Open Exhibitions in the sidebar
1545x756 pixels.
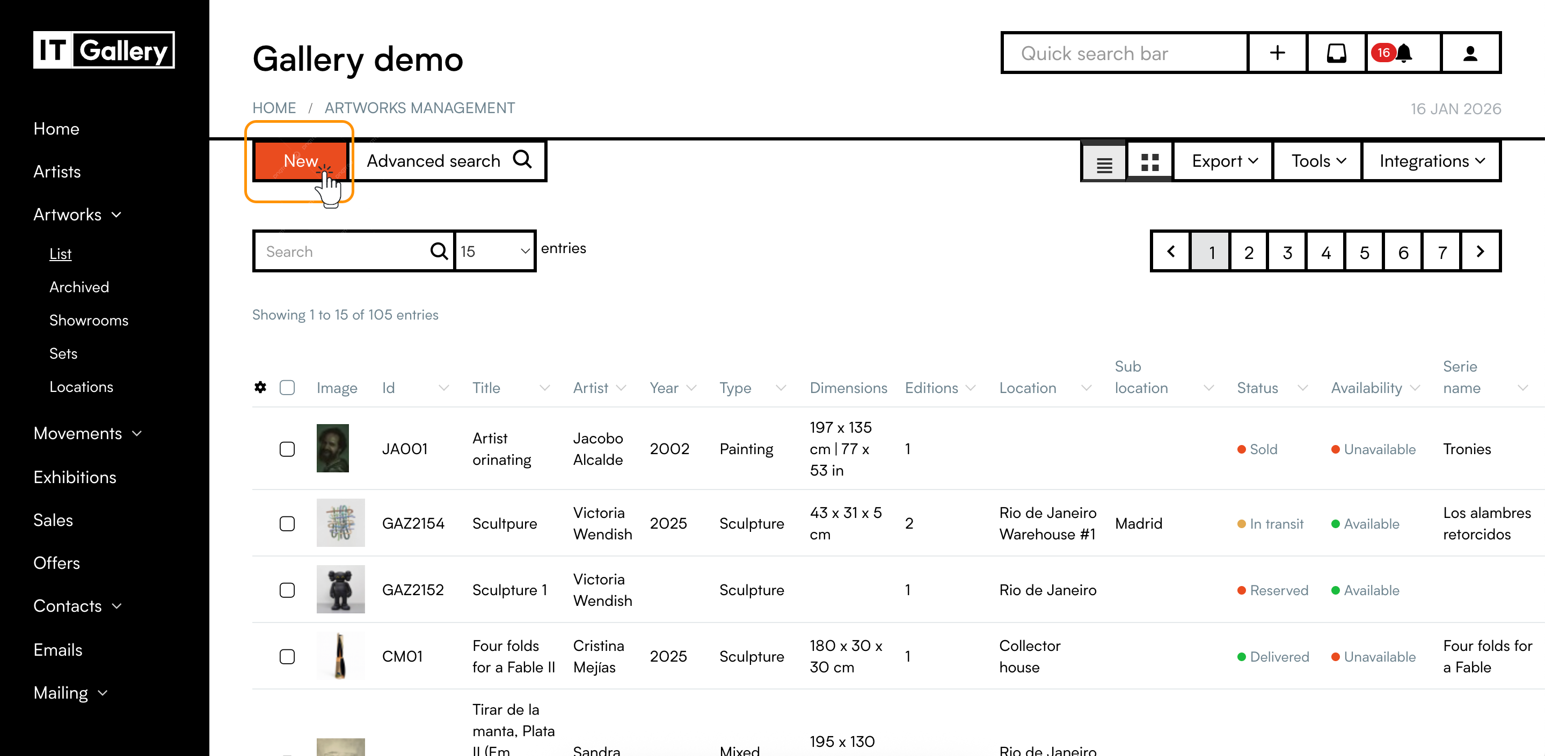coord(75,477)
